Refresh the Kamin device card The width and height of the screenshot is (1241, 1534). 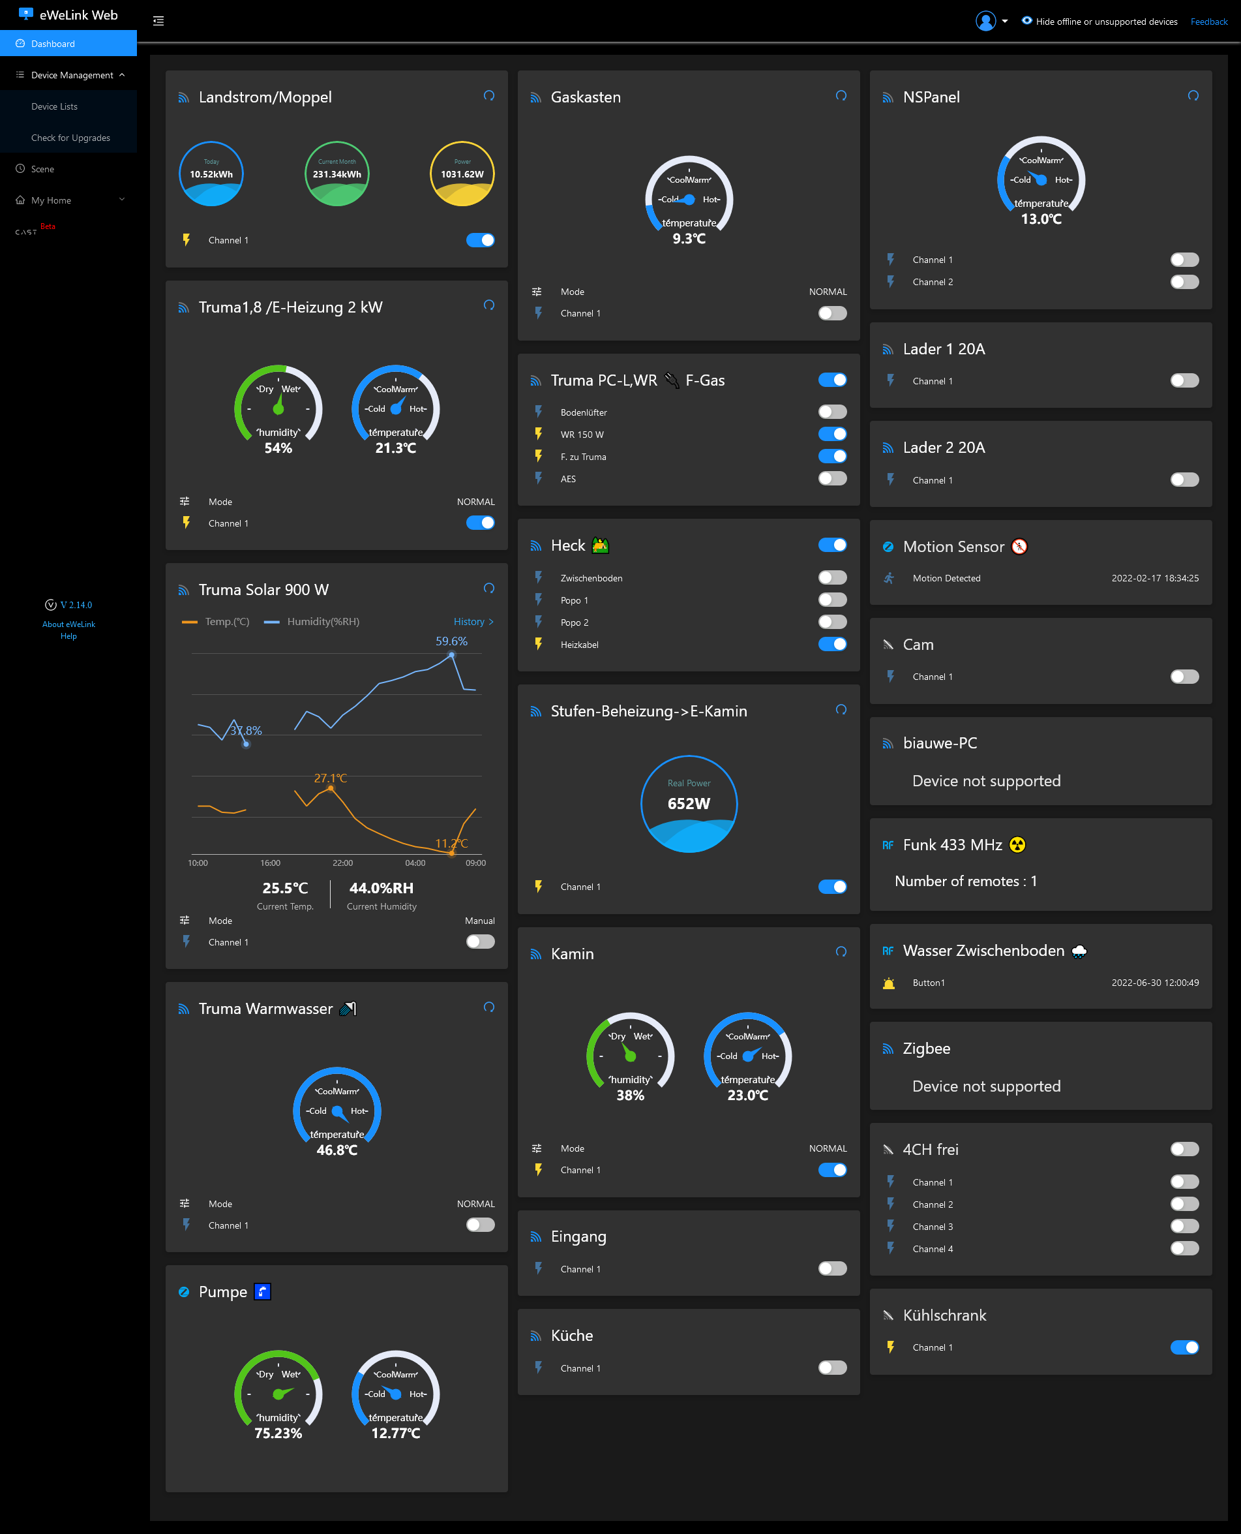click(x=841, y=952)
